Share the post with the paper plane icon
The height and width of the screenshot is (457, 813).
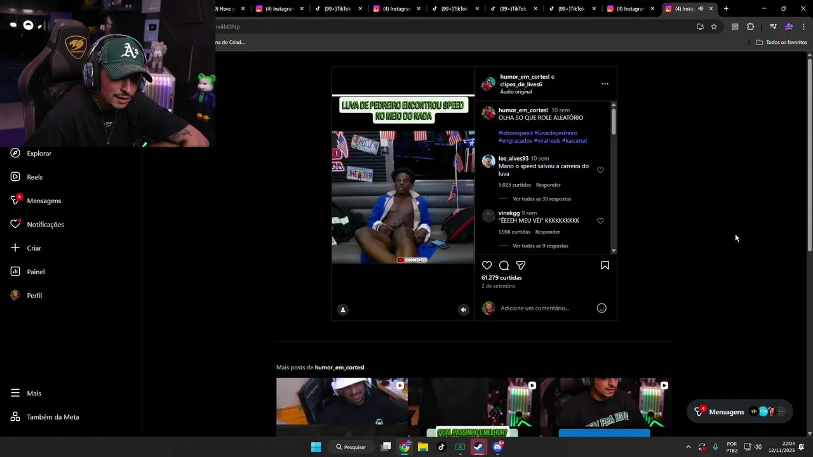coord(521,265)
